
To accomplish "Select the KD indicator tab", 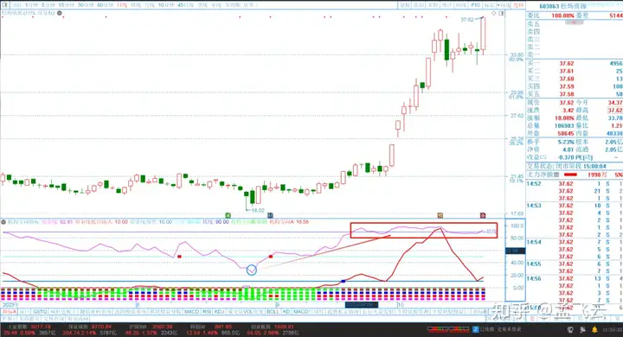I will pos(286,312).
